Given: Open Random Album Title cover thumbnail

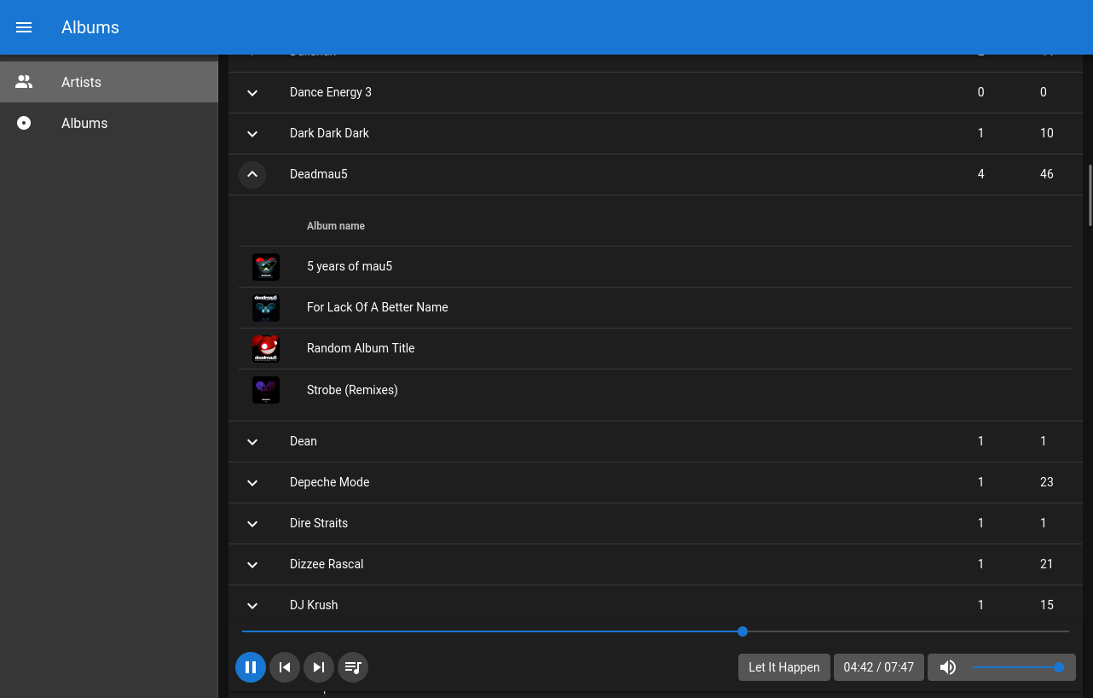Looking at the screenshot, I should pos(266,349).
